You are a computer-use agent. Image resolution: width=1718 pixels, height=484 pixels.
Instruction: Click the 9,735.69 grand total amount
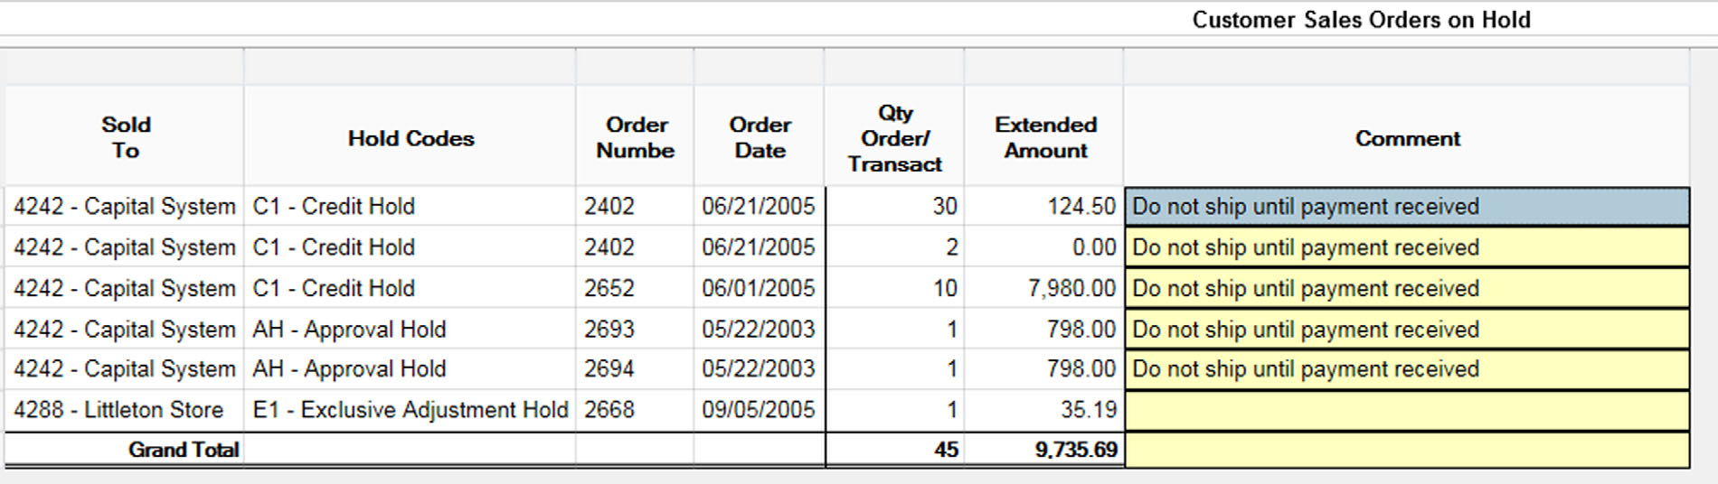coord(1076,450)
